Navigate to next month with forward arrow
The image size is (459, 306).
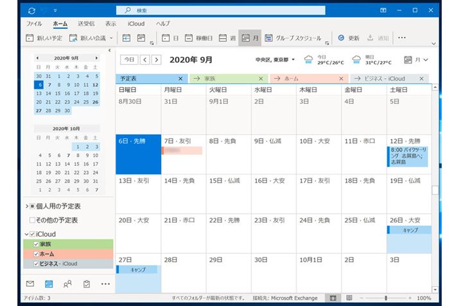[157, 60]
